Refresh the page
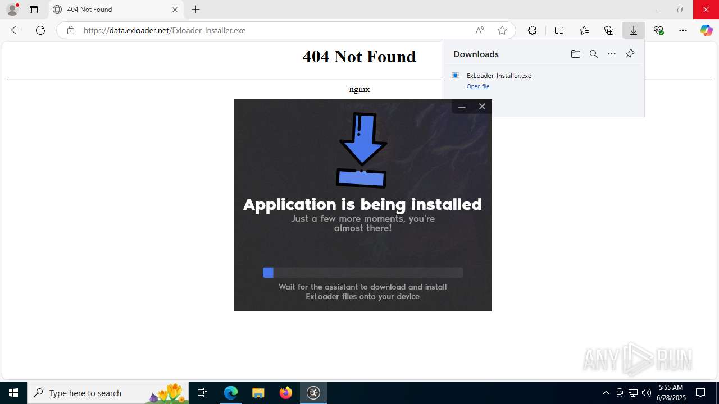The width and height of the screenshot is (719, 404). point(40,30)
